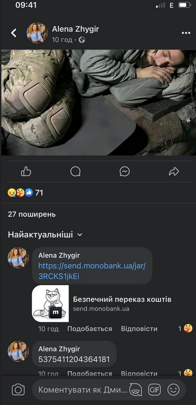Image resolution: width=196 pixels, height=405 pixels.
Task: View the 71 reactions list
Action: click(25, 193)
